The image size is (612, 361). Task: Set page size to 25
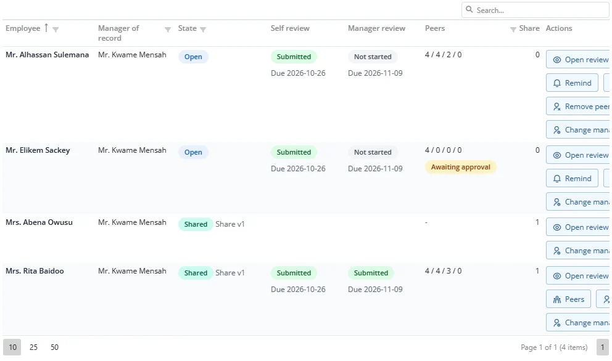[x=33, y=347]
